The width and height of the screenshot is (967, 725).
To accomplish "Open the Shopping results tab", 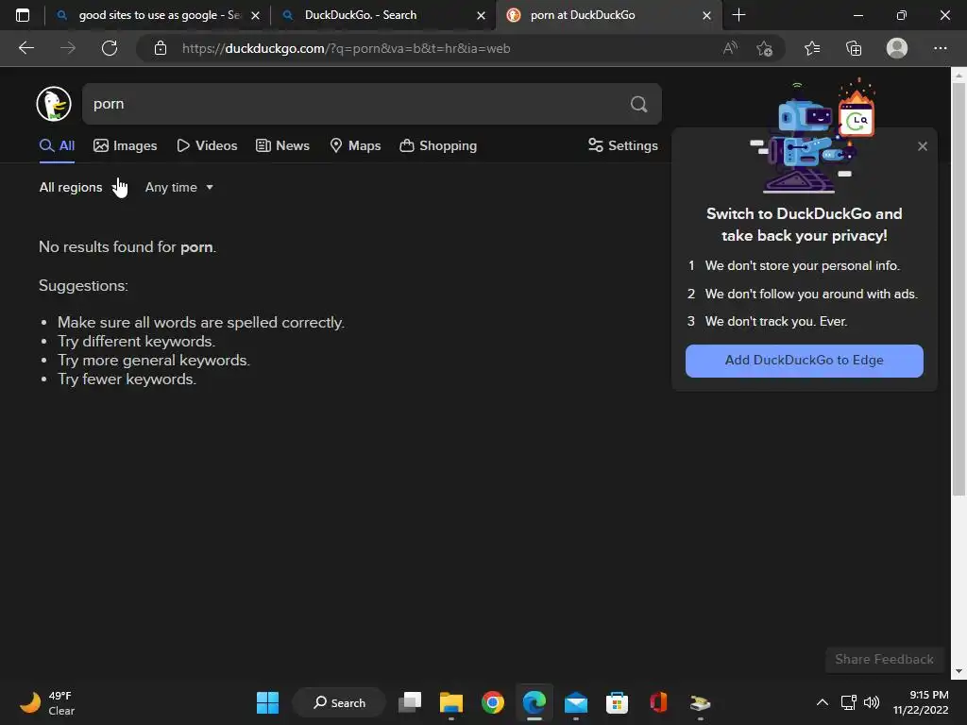I will 438,146.
